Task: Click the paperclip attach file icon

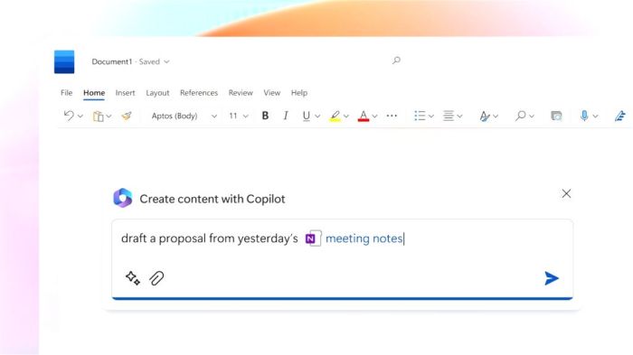Action: tap(156, 278)
